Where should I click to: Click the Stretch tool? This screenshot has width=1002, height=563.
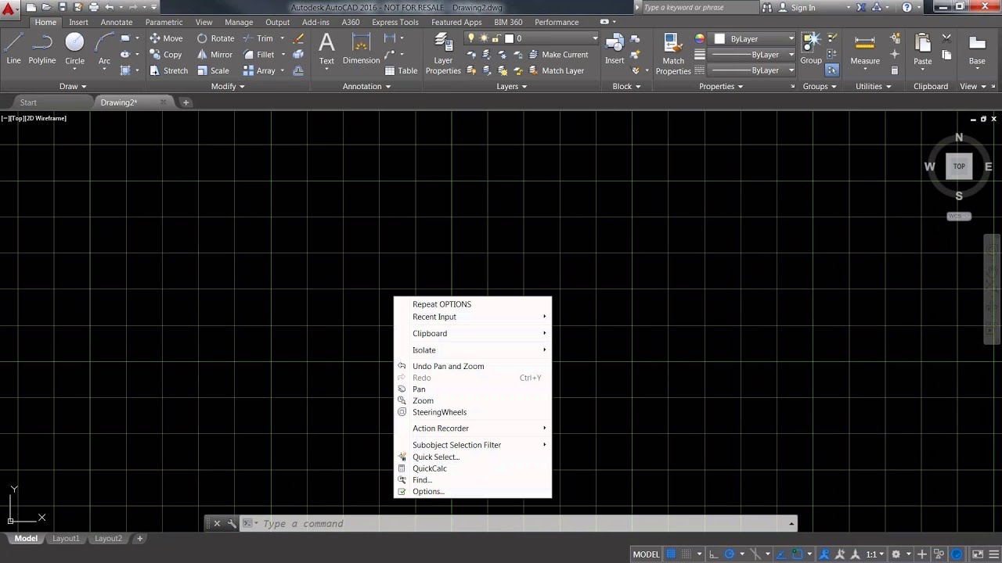(168, 70)
